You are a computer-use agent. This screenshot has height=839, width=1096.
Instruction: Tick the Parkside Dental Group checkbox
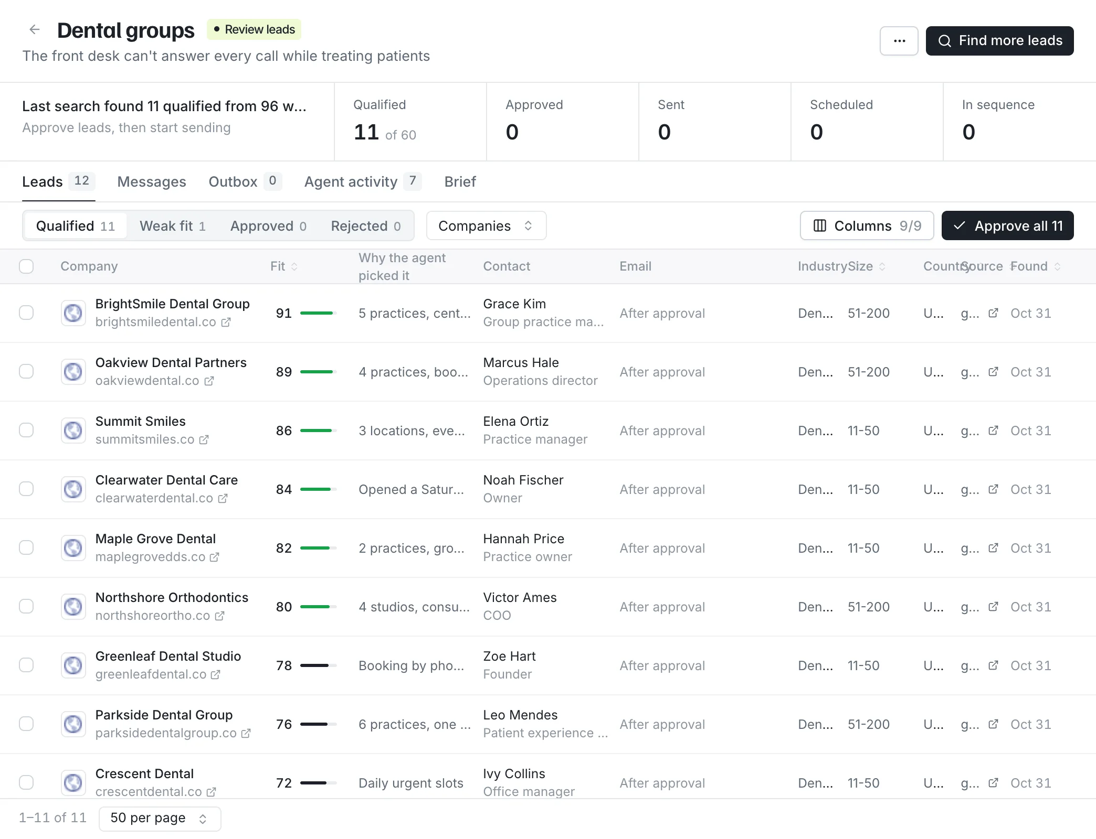click(x=26, y=724)
